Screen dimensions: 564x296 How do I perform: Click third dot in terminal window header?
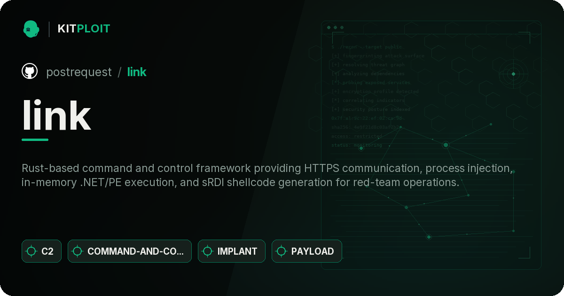pos(342,28)
